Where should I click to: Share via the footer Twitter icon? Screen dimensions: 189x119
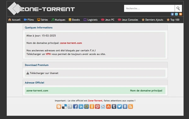coord(119,106)
